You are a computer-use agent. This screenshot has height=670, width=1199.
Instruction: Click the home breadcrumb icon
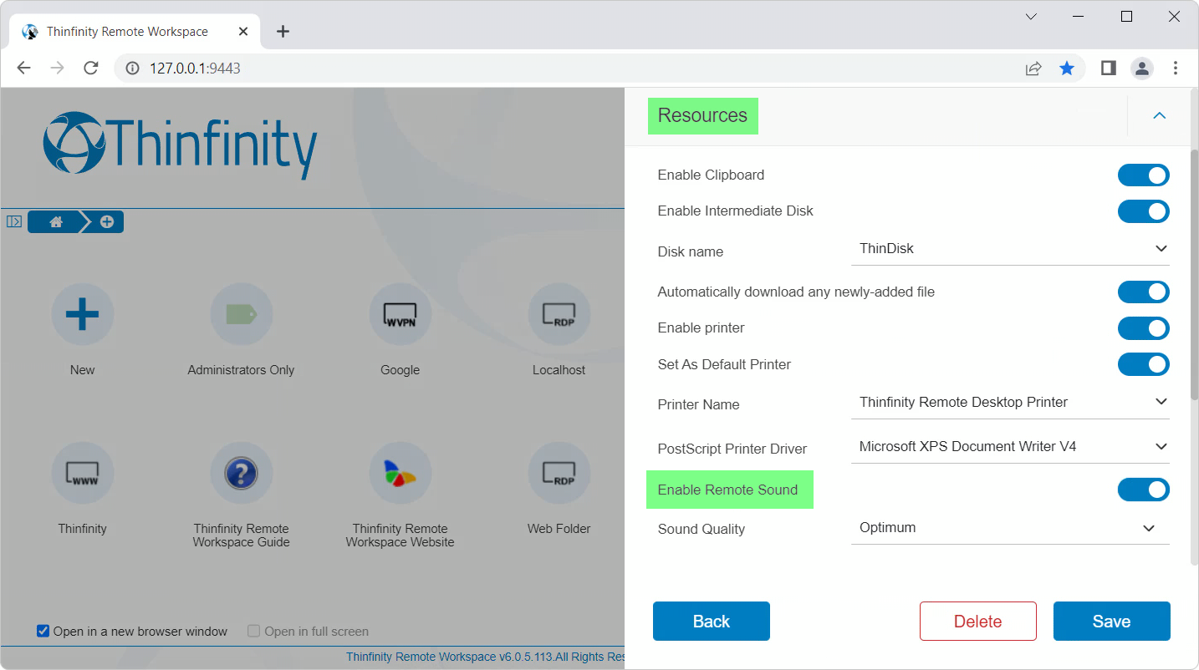point(56,222)
